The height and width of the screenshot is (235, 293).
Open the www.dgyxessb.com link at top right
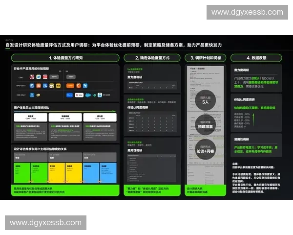[x=247, y=12]
